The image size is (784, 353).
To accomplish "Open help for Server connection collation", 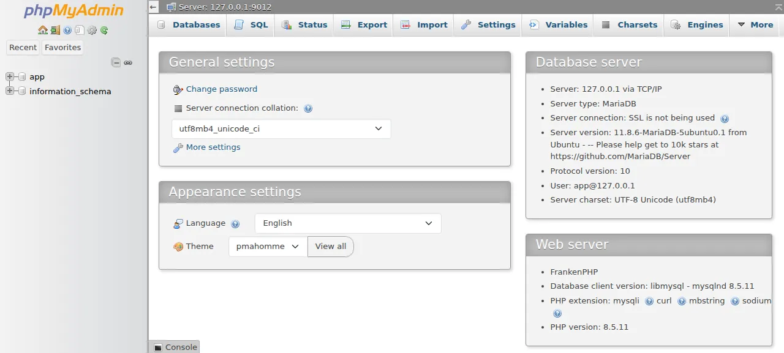I will tap(308, 108).
